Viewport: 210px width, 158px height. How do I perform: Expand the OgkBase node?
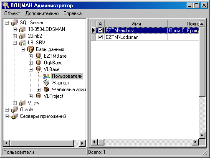click(30, 63)
